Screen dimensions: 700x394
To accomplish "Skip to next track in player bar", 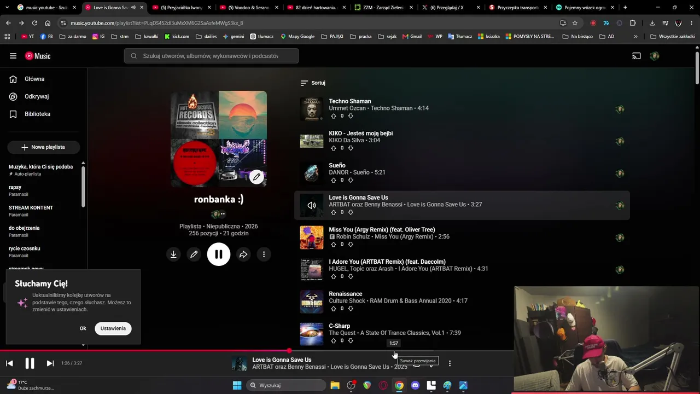I will tap(50, 363).
